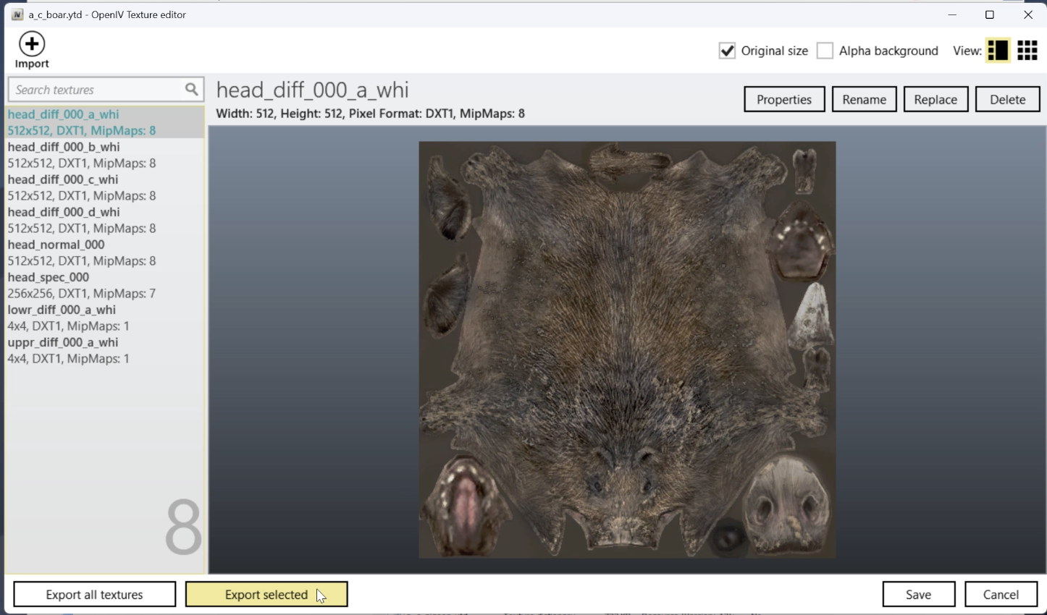Enable the Alpha background checkbox

825,51
